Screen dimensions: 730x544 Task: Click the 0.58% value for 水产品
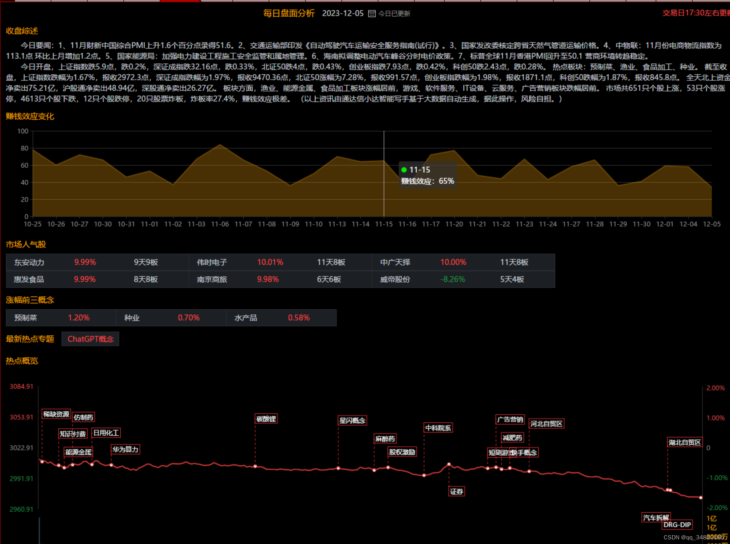(x=299, y=318)
